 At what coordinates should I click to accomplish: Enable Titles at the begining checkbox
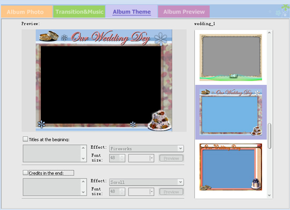coord(25,139)
